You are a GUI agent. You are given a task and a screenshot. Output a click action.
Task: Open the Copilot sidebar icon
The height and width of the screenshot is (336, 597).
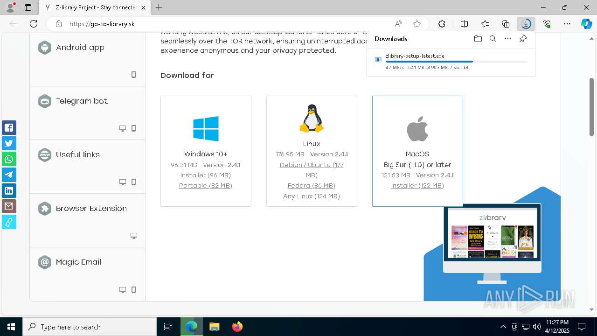[x=586, y=24]
